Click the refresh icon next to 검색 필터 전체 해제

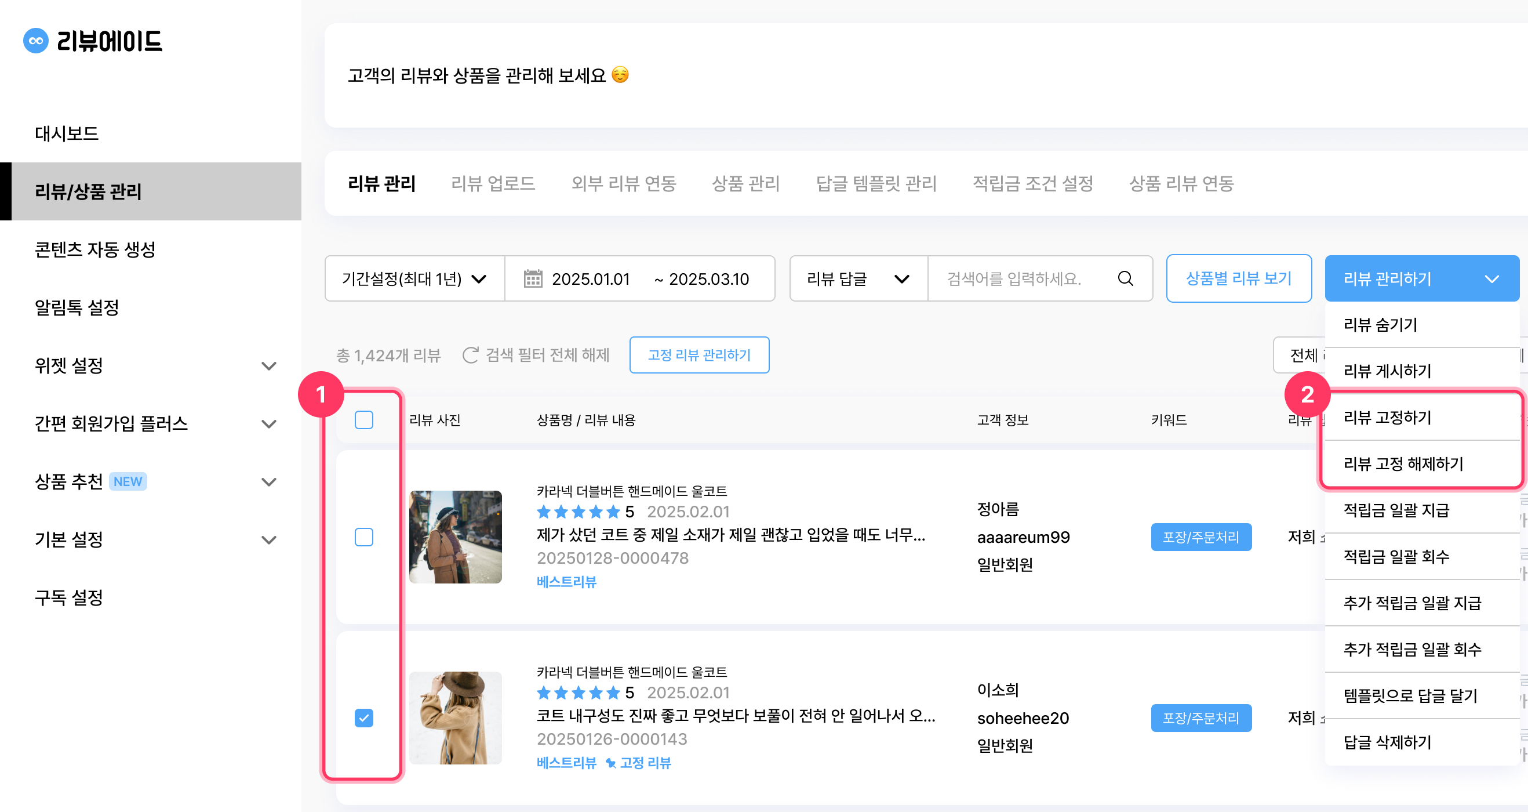[470, 355]
